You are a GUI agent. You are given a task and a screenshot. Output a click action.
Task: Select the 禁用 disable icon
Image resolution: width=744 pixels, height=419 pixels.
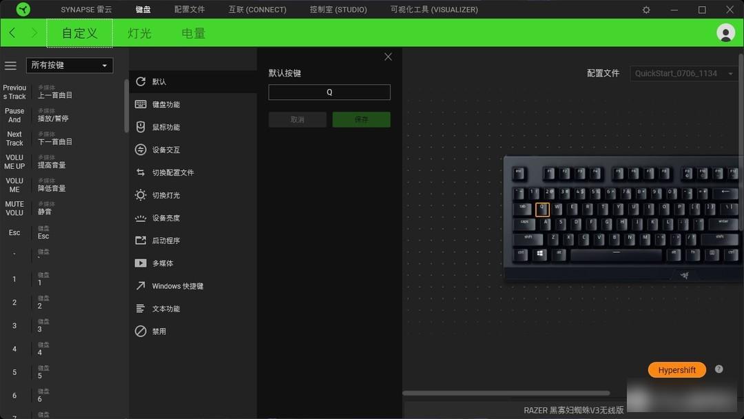coord(141,331)
